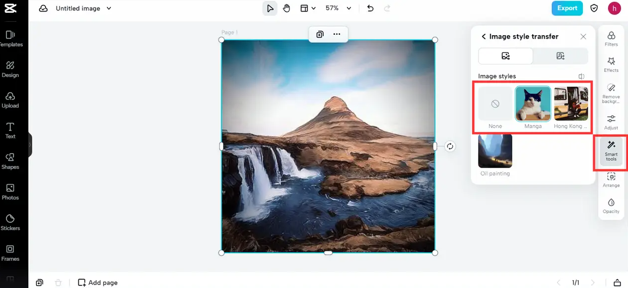Click the 1/1 page counter
This screenshot has width=628, height=288.
(576, 283)
